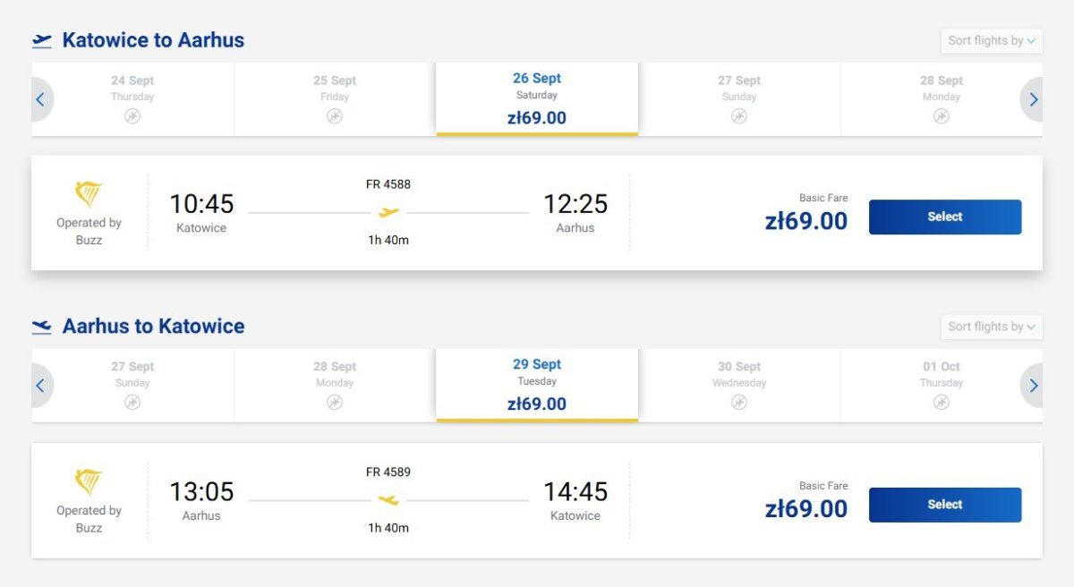The width and height of the screenshot is (1074, 587).
Task: Show earlier outbound dates with left arrow
Action: [41, 99]
